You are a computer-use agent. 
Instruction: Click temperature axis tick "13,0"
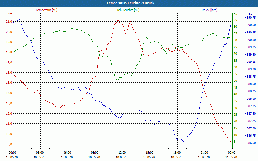(x=9, y=103)
